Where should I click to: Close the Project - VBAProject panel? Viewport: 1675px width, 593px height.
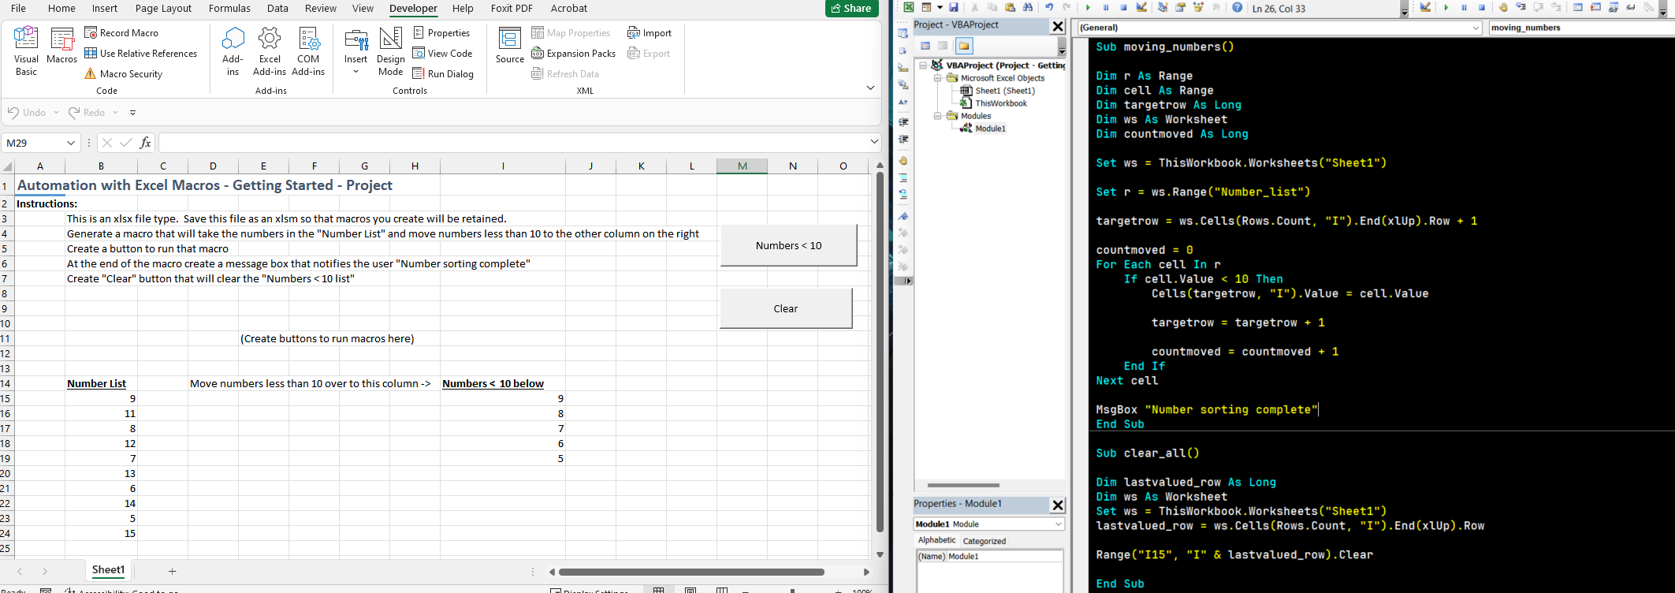pos(1058,26)
